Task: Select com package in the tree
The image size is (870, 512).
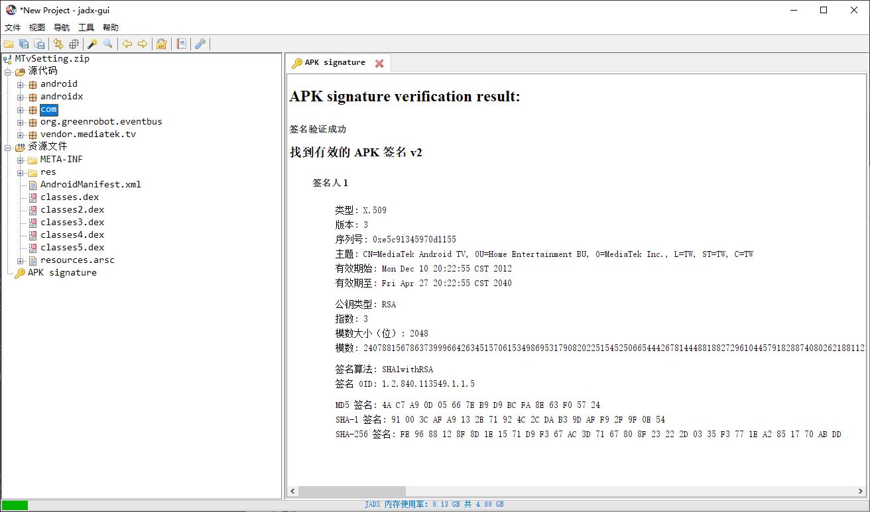Action: pyautogui.click(x=49, y=109)
